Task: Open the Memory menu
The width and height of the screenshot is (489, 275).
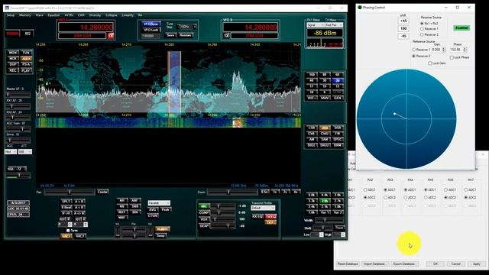Action: (25, 15)
